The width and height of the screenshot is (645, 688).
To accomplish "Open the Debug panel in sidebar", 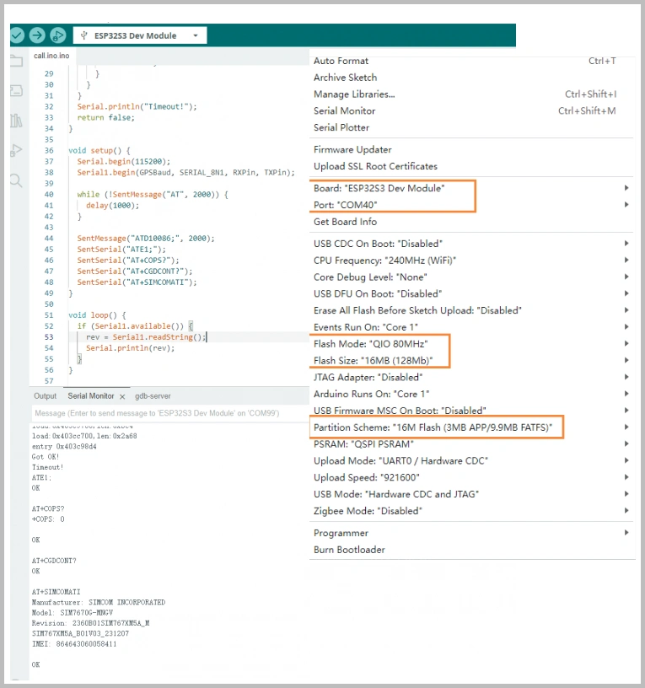I will [x=16, y=150].
